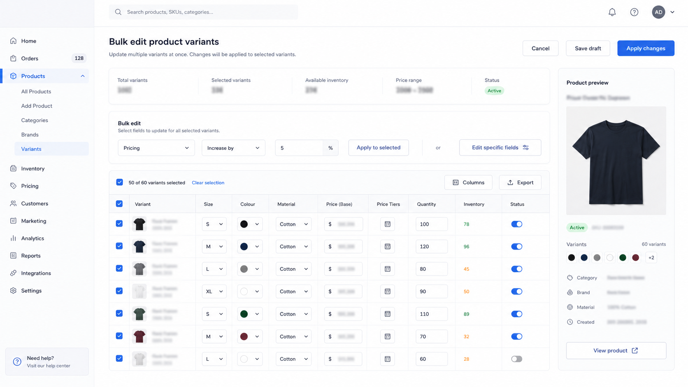Click the Integrations link icon

pos(13,273)
